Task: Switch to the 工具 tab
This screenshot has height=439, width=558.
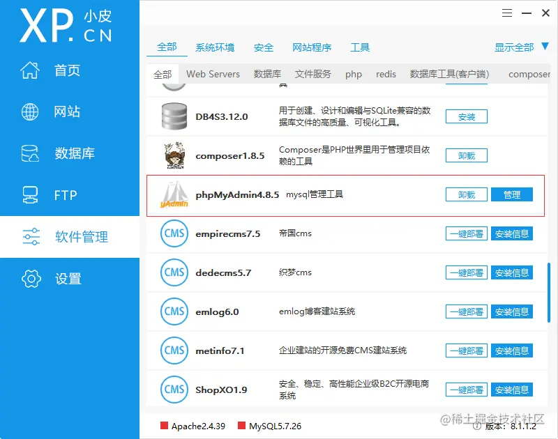Action: (360, 47)
